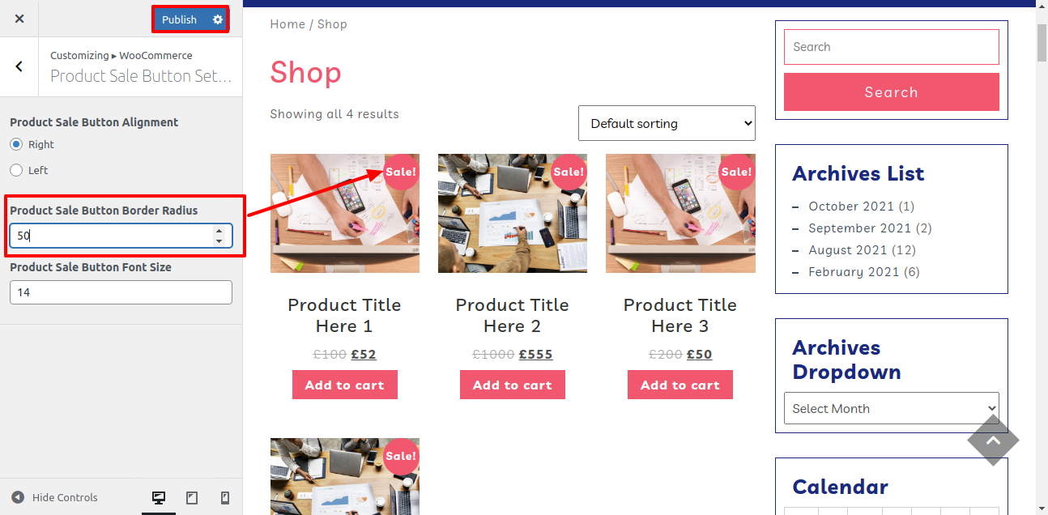Select the Left alignment radio button
Image resolution: width=1048 pixels, height=515 pixels.
pos(16,170)
